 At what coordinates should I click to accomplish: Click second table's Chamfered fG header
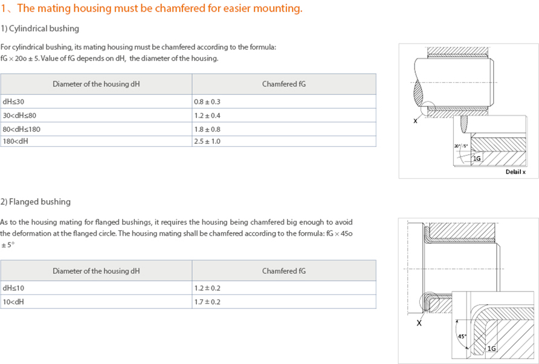[284, 271]
